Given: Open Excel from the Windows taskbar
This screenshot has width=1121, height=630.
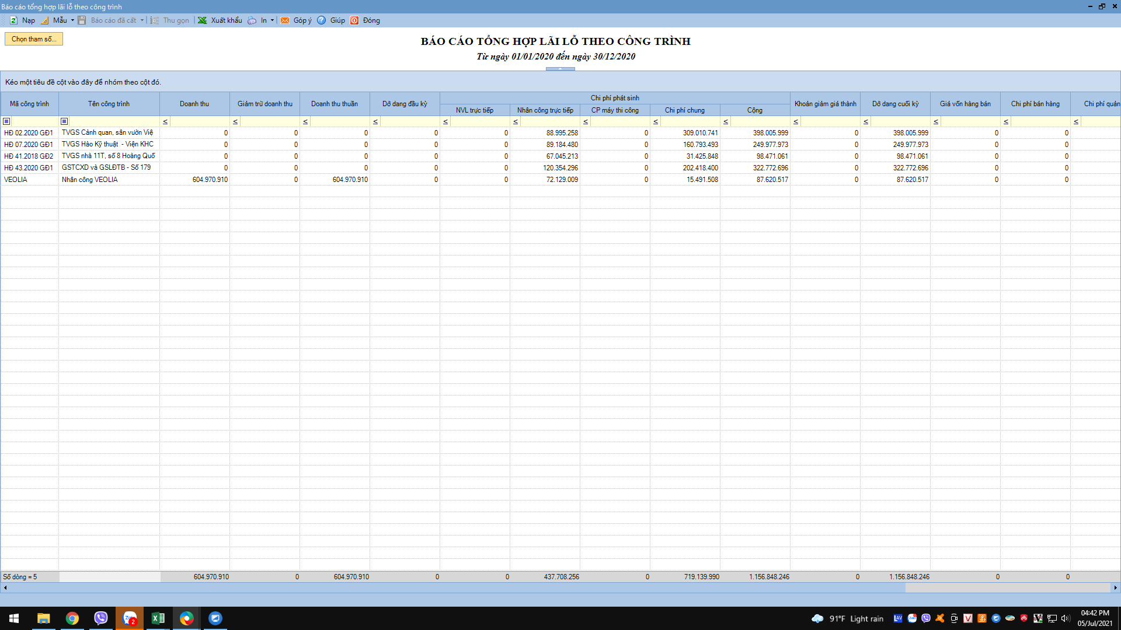Looking at the screenshot, I should (x=158, y=618).
